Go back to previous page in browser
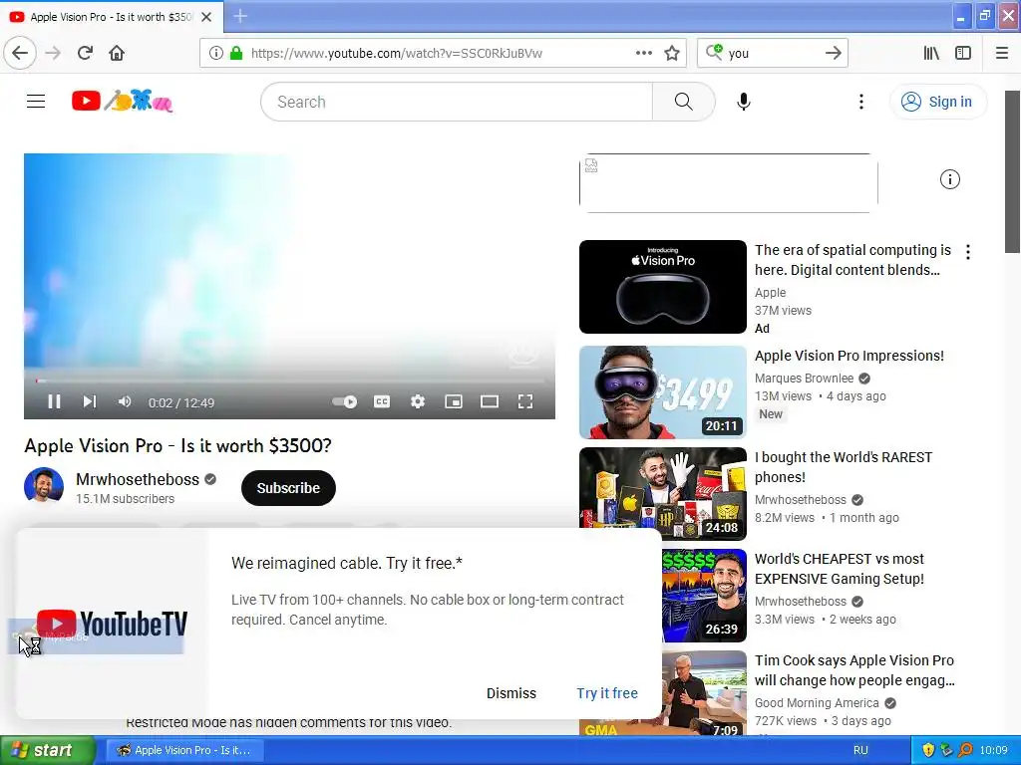The height and width of the screenshot is (765, 1021). click(20, 53)
